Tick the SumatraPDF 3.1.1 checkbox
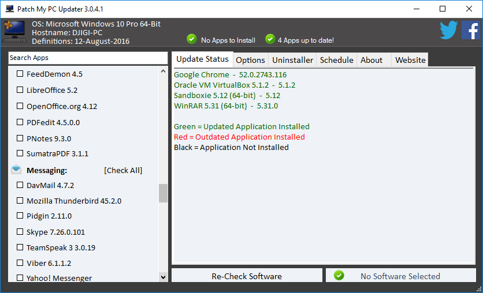This screenshot has height=293, width=483. [20, 153]
